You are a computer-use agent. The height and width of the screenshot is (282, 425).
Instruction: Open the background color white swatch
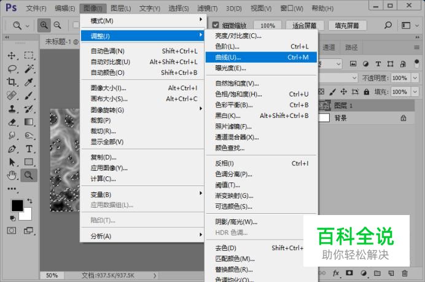click(27, 216)
